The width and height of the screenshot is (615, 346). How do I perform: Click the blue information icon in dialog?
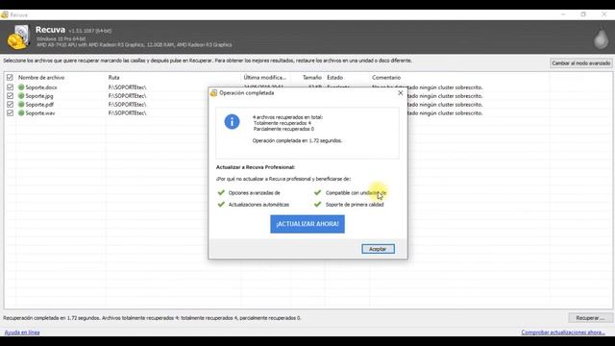[x=232, y=122]
